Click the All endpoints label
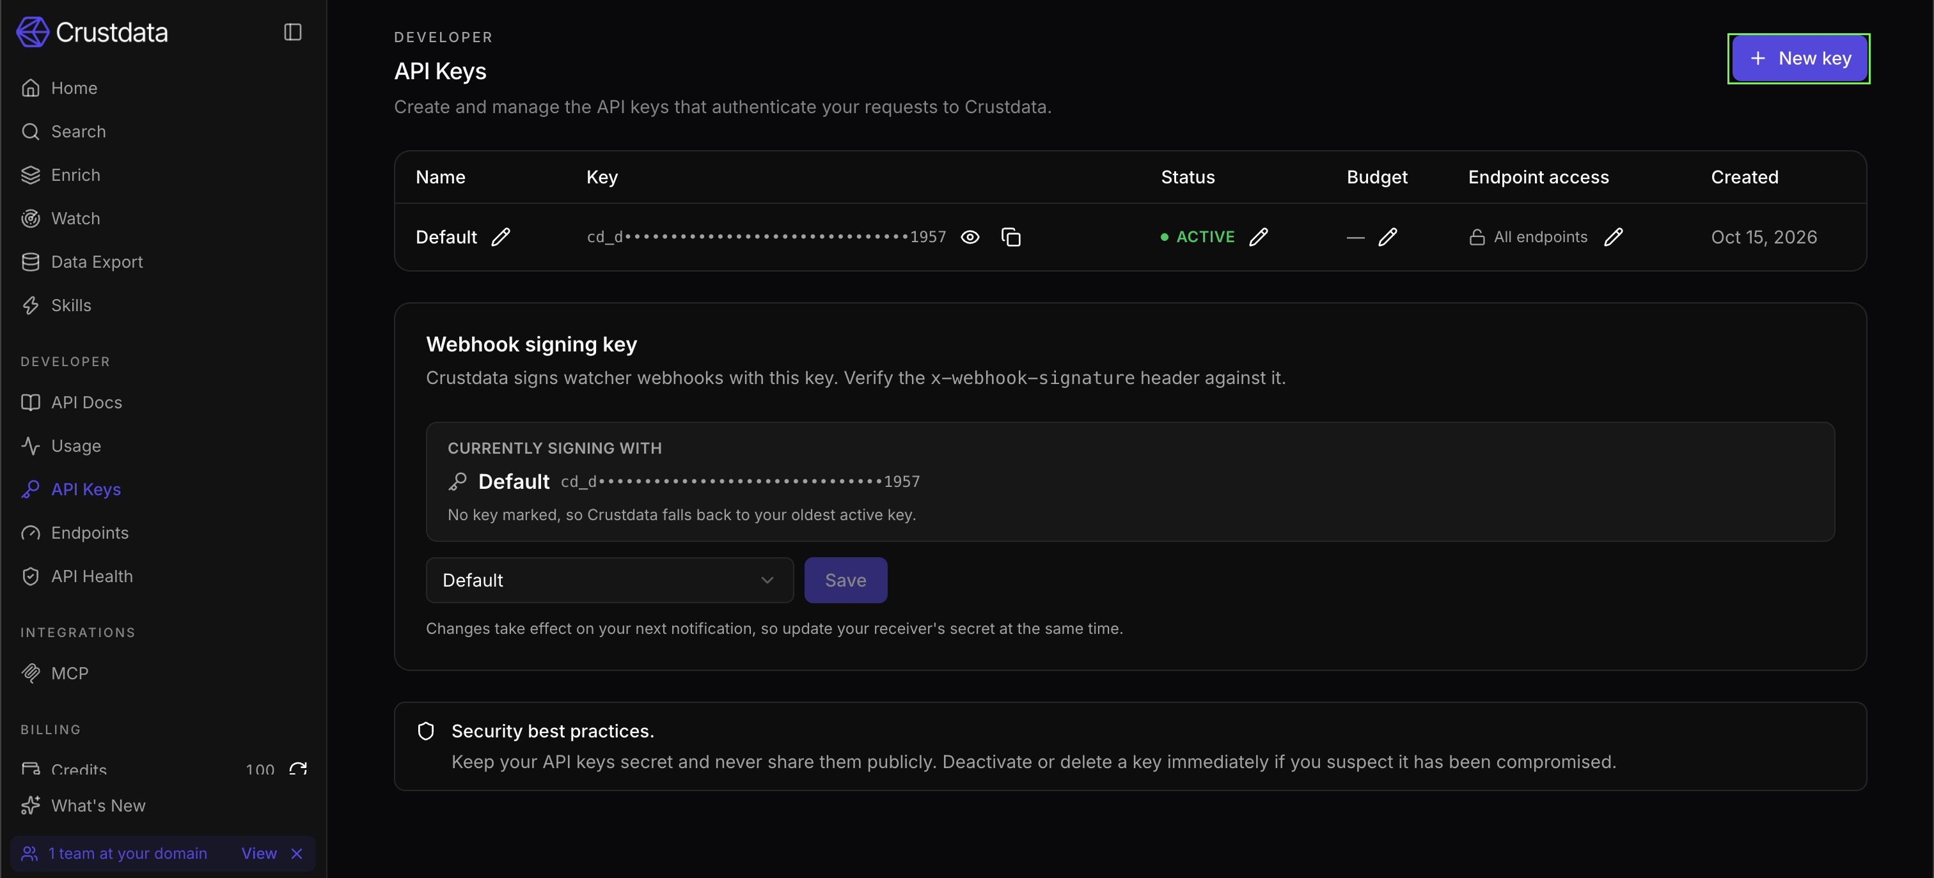1934x878 pixels. pyautogui.click(x=1540, y=237)
